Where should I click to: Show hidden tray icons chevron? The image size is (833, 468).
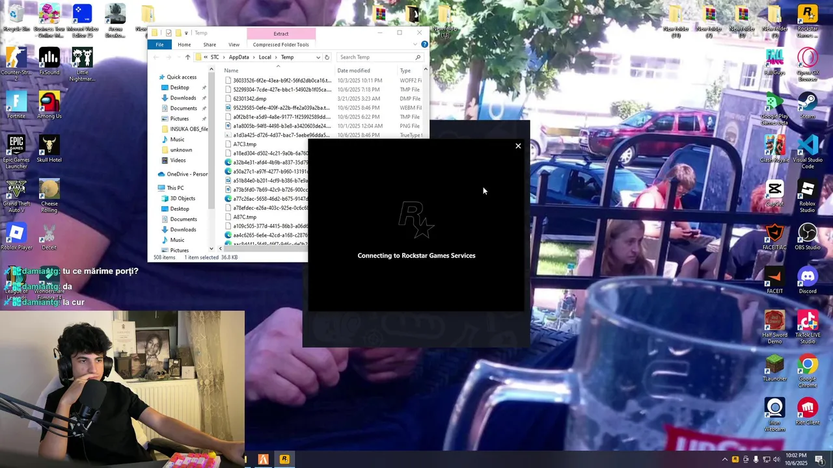coord(724,460)
